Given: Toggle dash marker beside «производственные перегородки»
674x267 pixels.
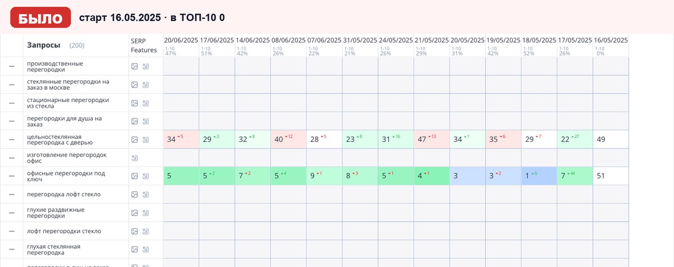Looking at the screenshot, I should click(x=11, y=66).
